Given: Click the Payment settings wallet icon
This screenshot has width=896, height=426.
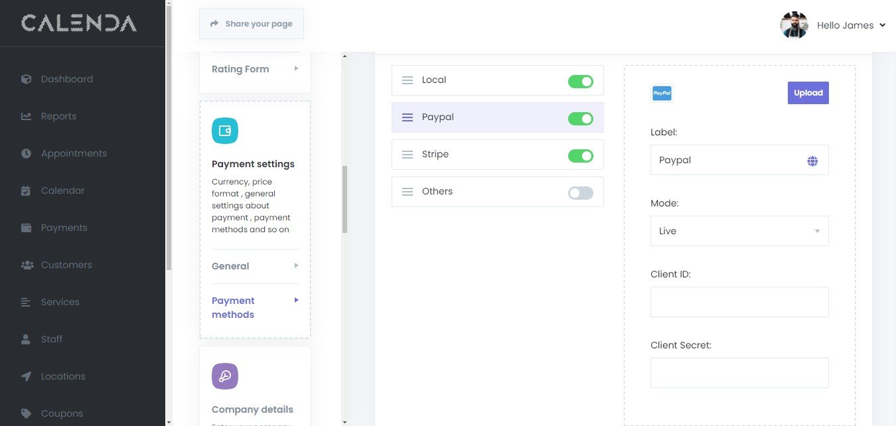Looking at the screenshot, I should 224,131.
